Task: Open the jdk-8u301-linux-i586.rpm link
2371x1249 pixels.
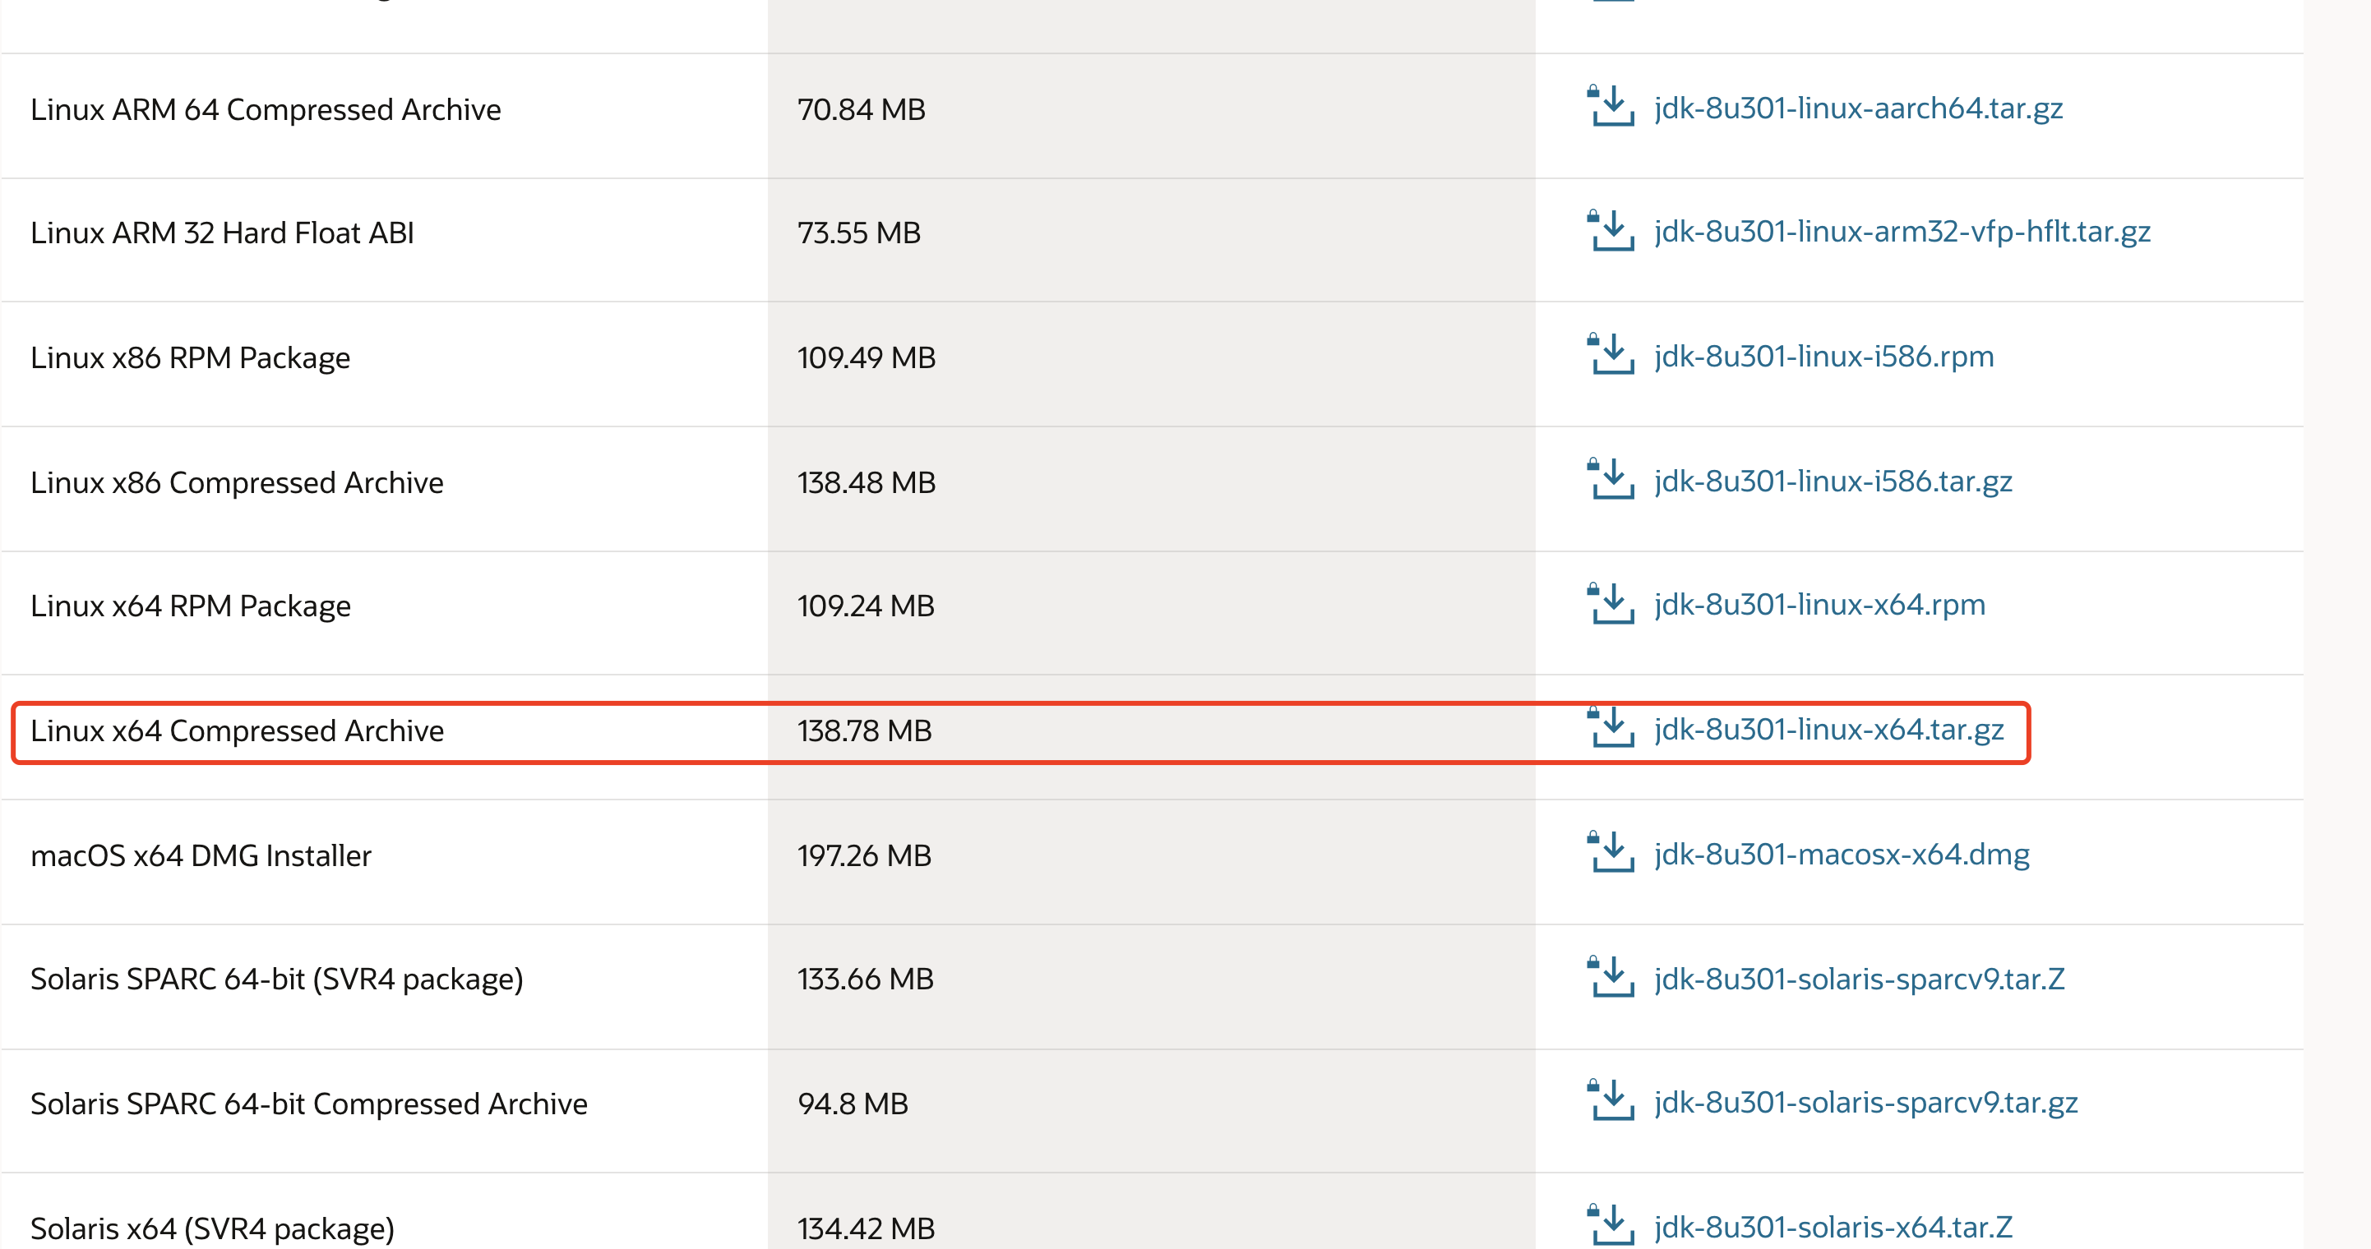Action: click(1823, 357)
